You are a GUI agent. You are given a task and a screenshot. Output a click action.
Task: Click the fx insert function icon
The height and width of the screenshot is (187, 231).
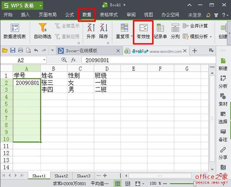74,60
